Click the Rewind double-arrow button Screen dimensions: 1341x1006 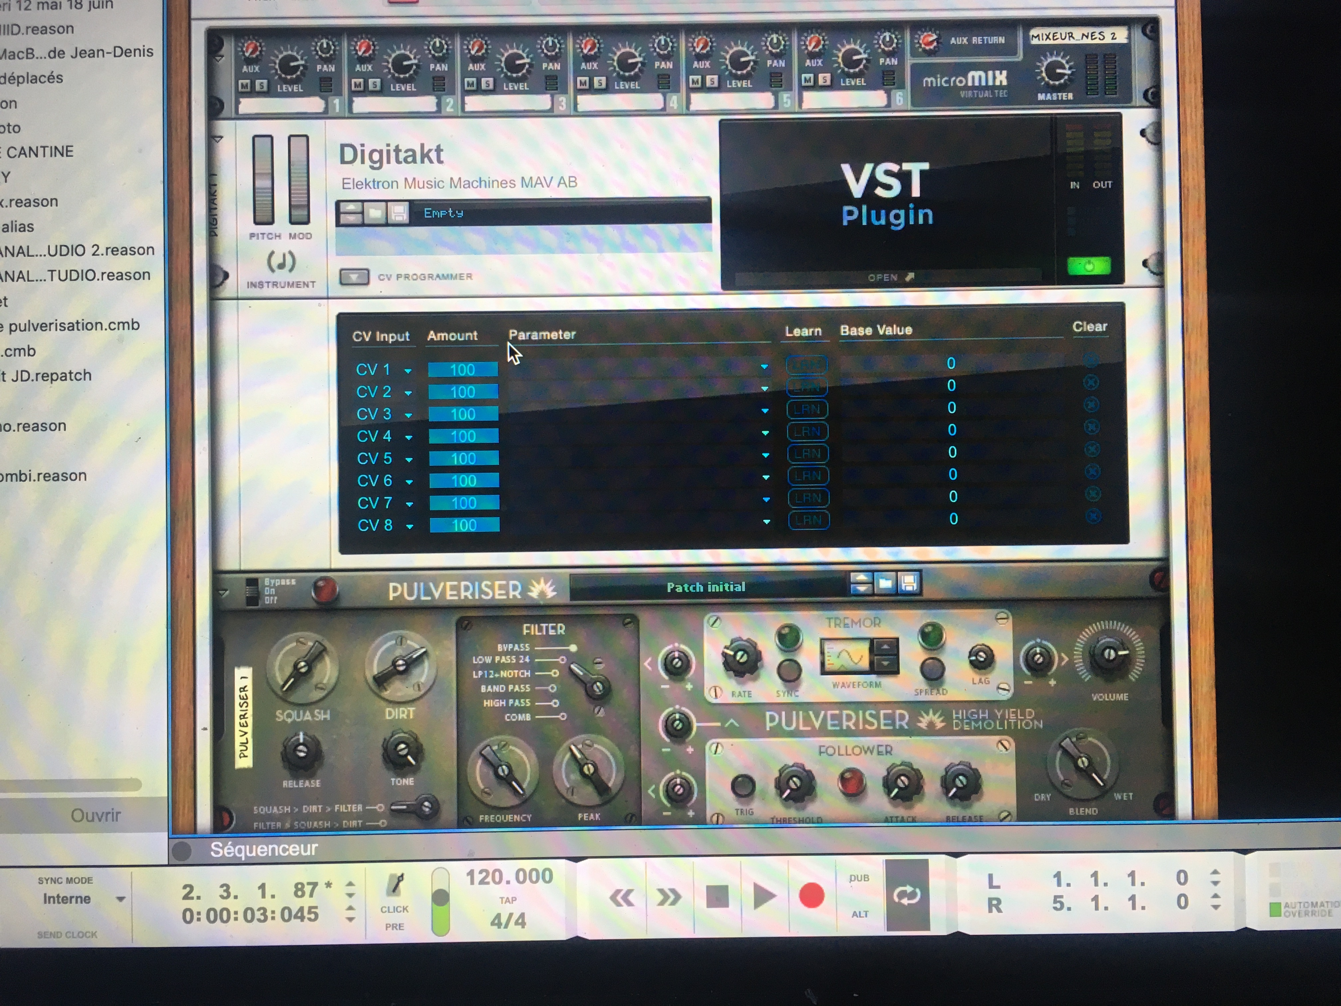click(621, 898)
